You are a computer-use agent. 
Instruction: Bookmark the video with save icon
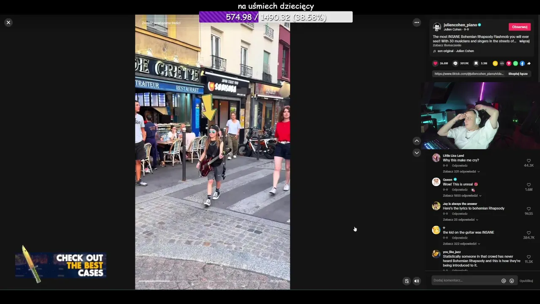click(x=476, y=63)
